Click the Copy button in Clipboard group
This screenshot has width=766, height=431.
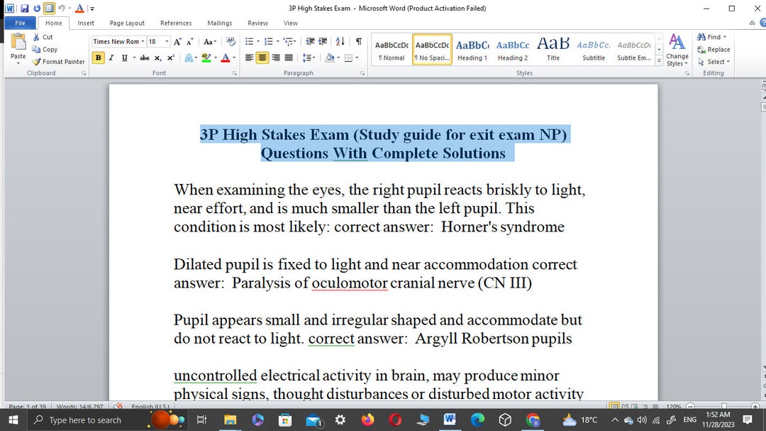click(44, 50)
